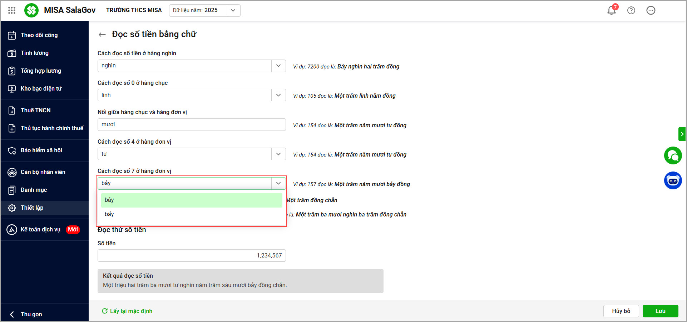Click the Thủ tục hành chính thuế label

click(x=52, y=128)
